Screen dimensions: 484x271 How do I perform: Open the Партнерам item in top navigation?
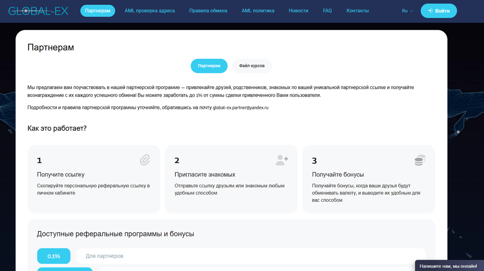[98, 11]
